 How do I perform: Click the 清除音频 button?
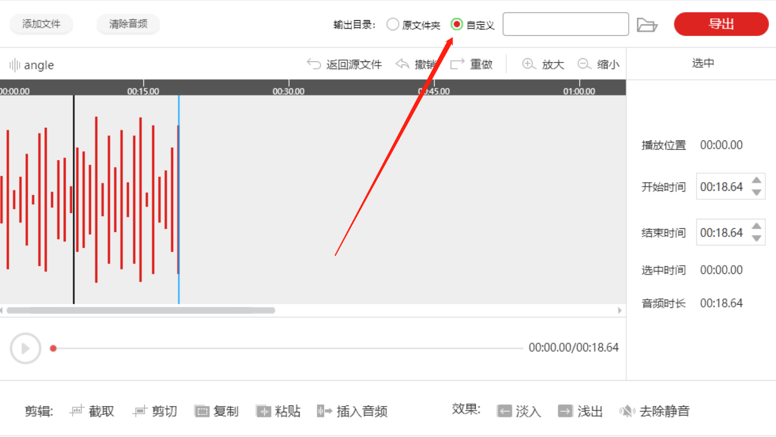pos(128,24)
